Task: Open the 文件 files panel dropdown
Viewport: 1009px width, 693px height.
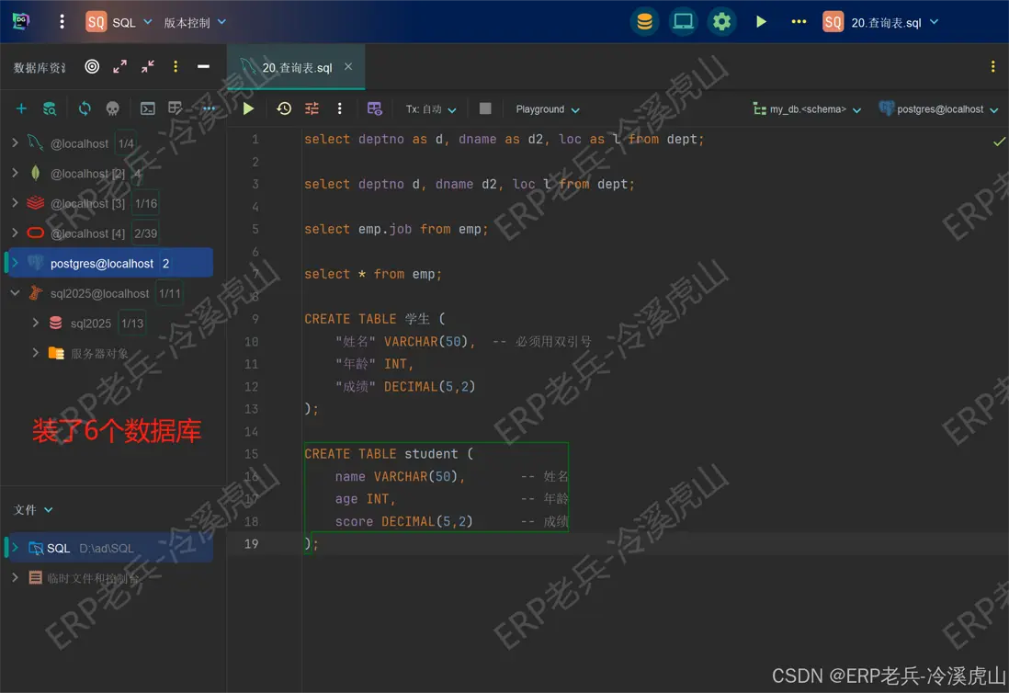Action: click(33, 509)
